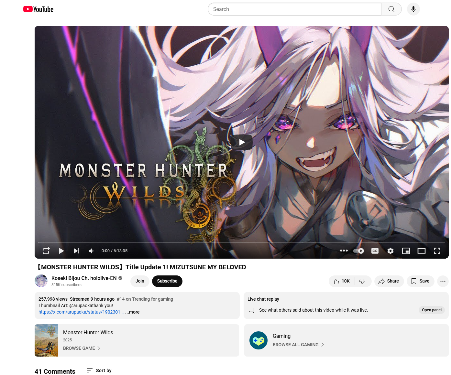Switch to miniplayer mode
This screenshot has height=375, width=451.
coord(406,251)
